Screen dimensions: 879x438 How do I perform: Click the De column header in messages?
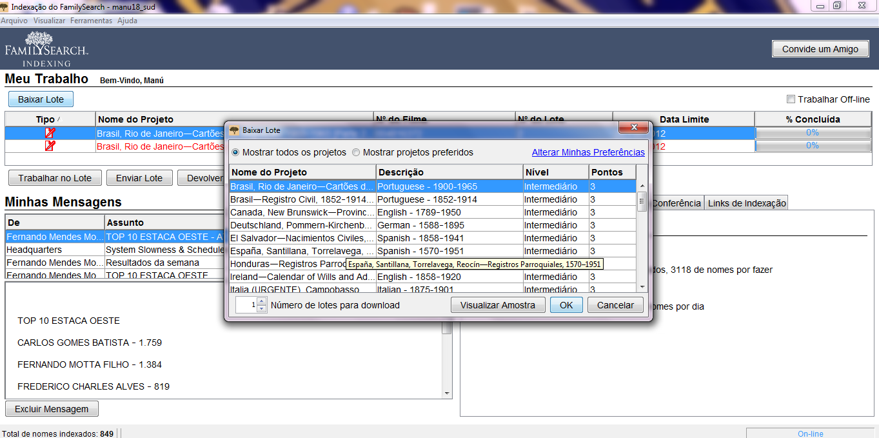tap(55, 223)
